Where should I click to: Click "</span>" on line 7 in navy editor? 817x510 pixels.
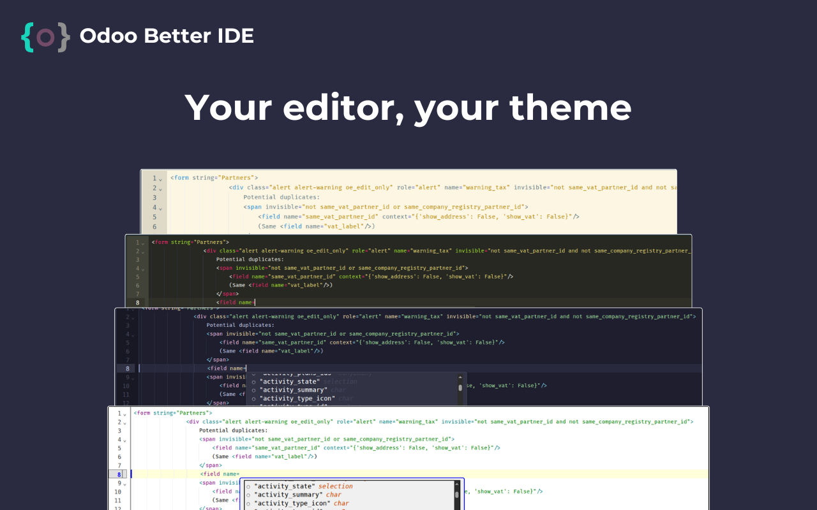tap(218, 360)
